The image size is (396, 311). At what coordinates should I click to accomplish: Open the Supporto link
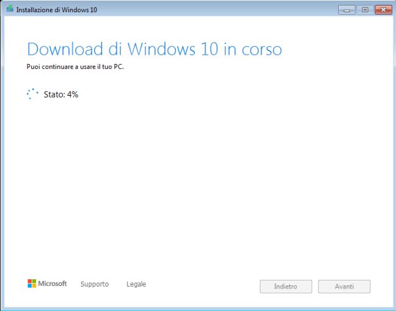pos(94,284)
